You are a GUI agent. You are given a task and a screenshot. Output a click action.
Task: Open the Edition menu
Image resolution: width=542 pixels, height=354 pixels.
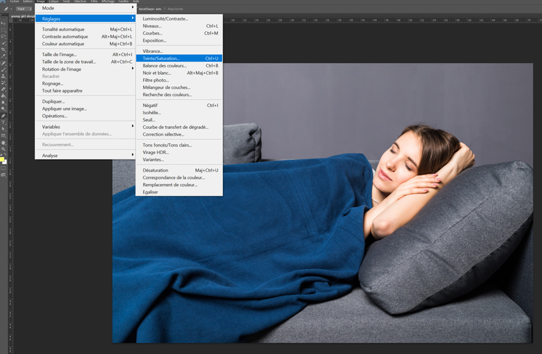[28, 1]
